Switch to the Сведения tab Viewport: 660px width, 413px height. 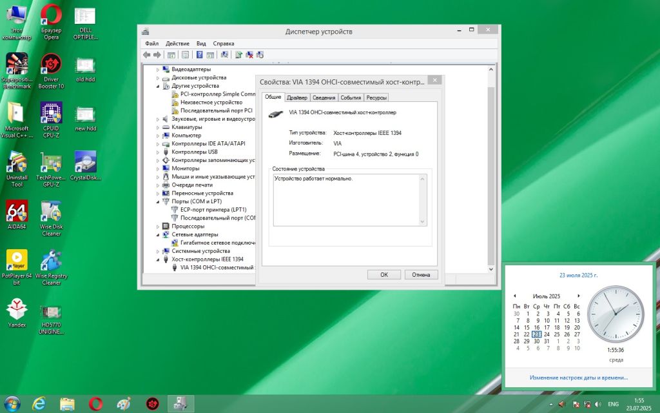(324, 98)
